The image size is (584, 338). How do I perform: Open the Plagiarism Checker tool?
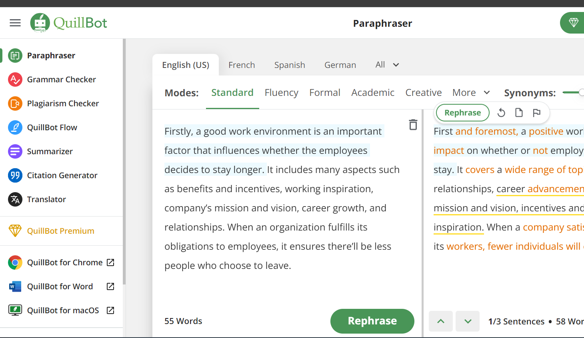[x=63, y=103]
